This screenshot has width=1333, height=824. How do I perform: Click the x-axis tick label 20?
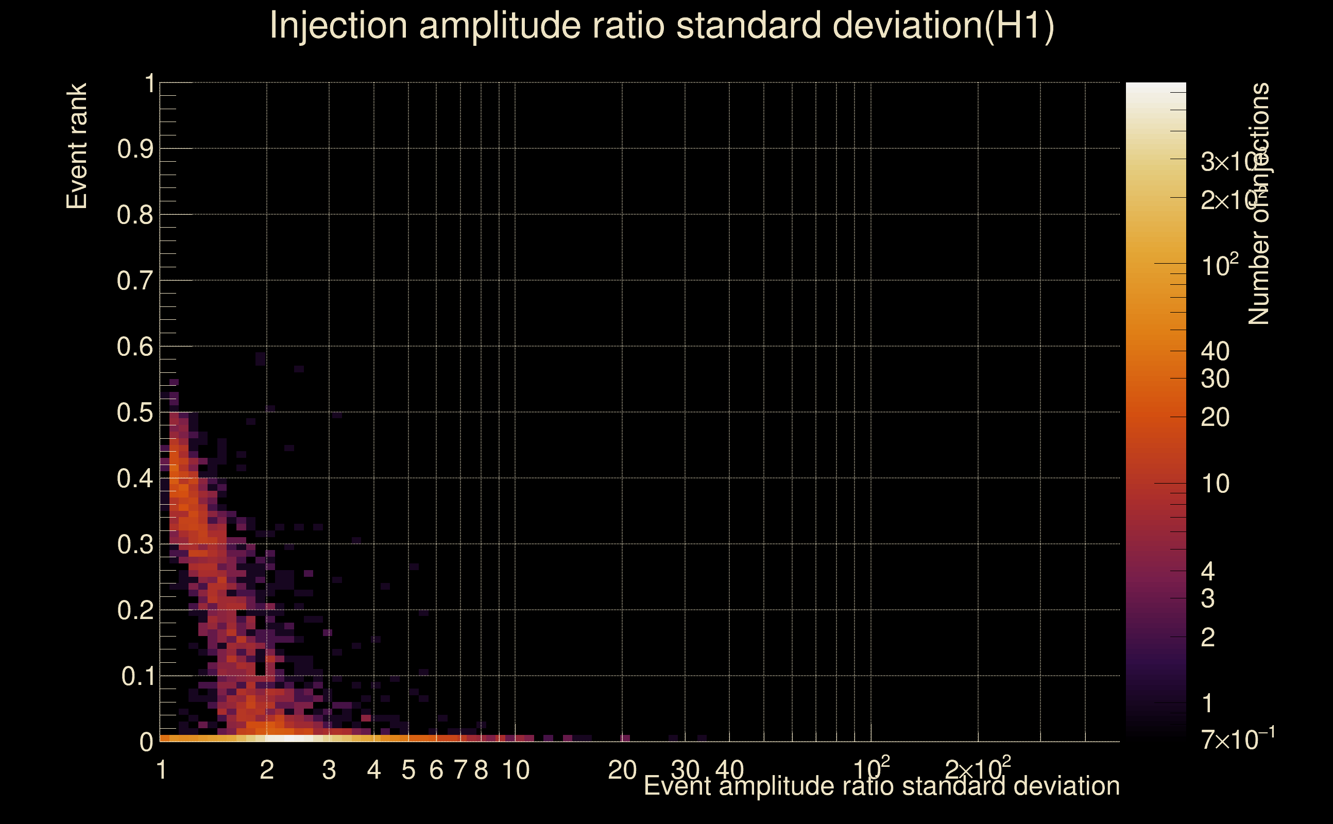[x=622, y=770]
